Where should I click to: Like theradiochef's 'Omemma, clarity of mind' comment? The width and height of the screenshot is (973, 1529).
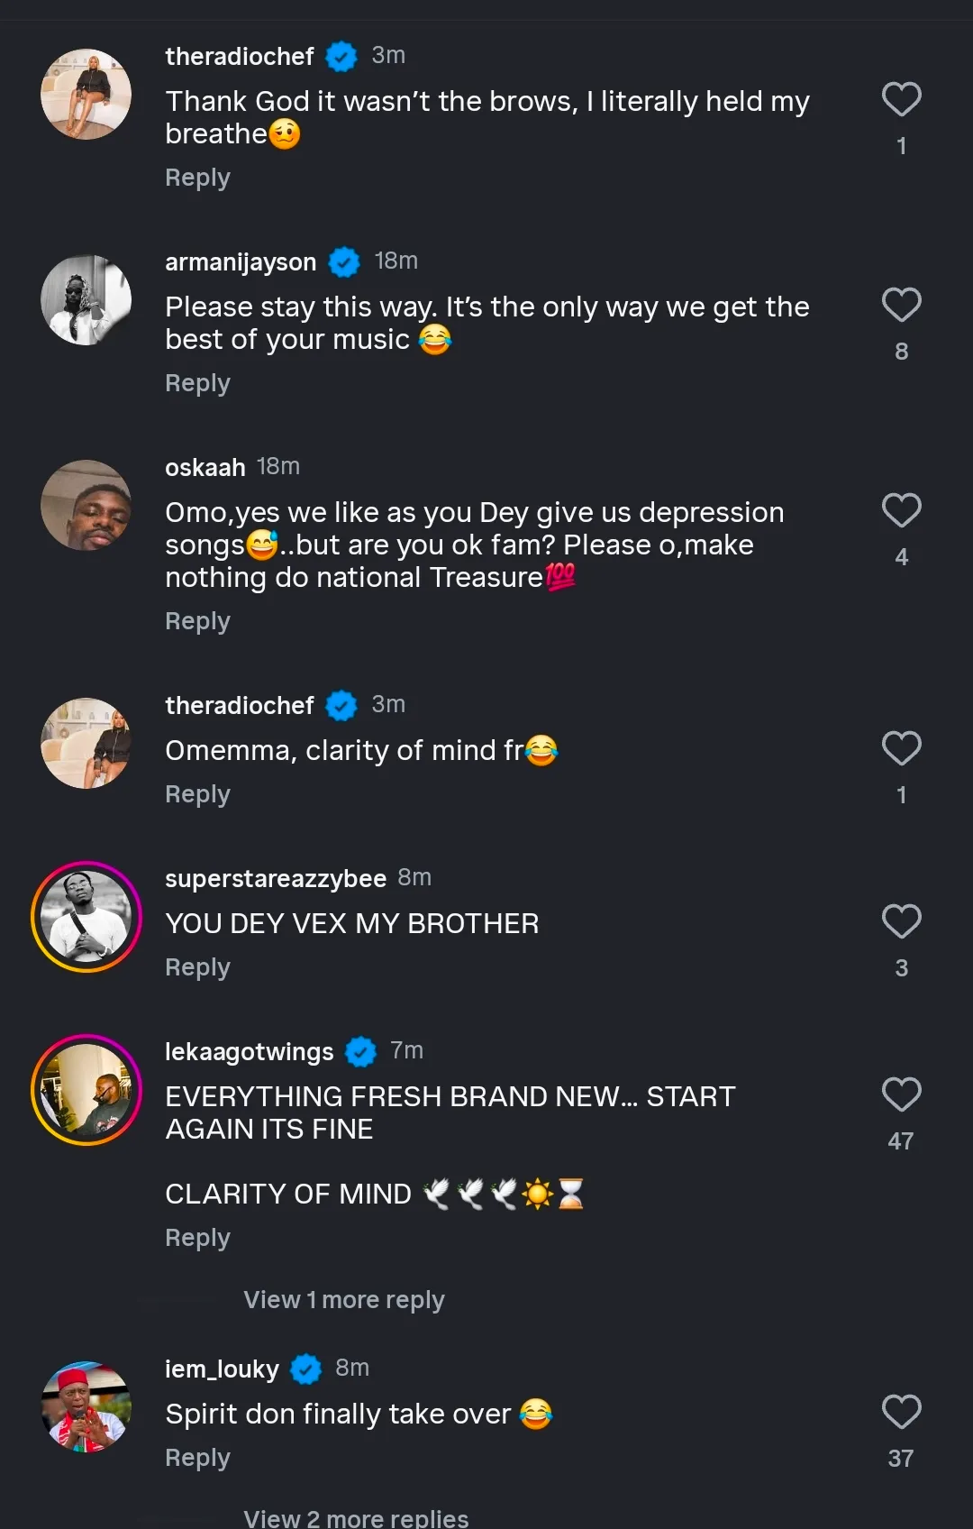(x=901, y=748)
